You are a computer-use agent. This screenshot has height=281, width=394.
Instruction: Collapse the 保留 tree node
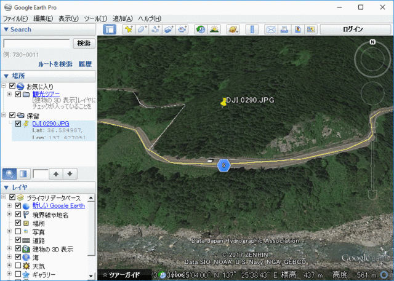click(x=4, y=115)
